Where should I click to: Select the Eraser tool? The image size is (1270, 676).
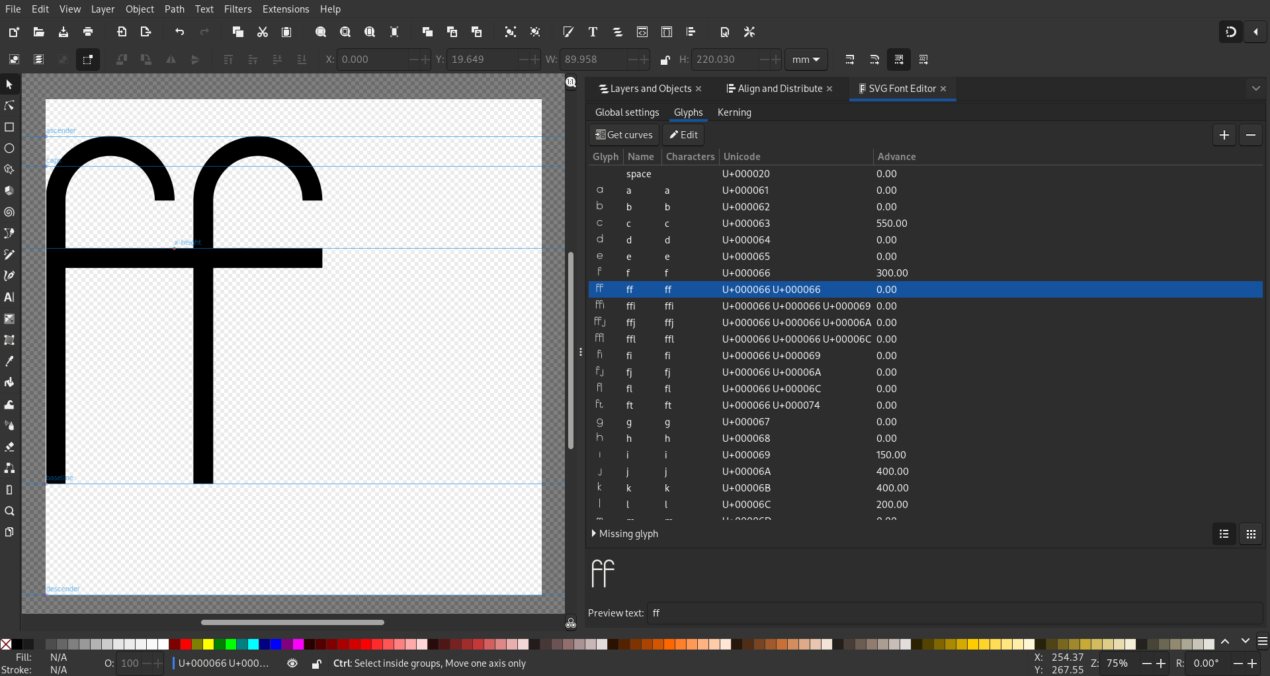coord(9,447)
